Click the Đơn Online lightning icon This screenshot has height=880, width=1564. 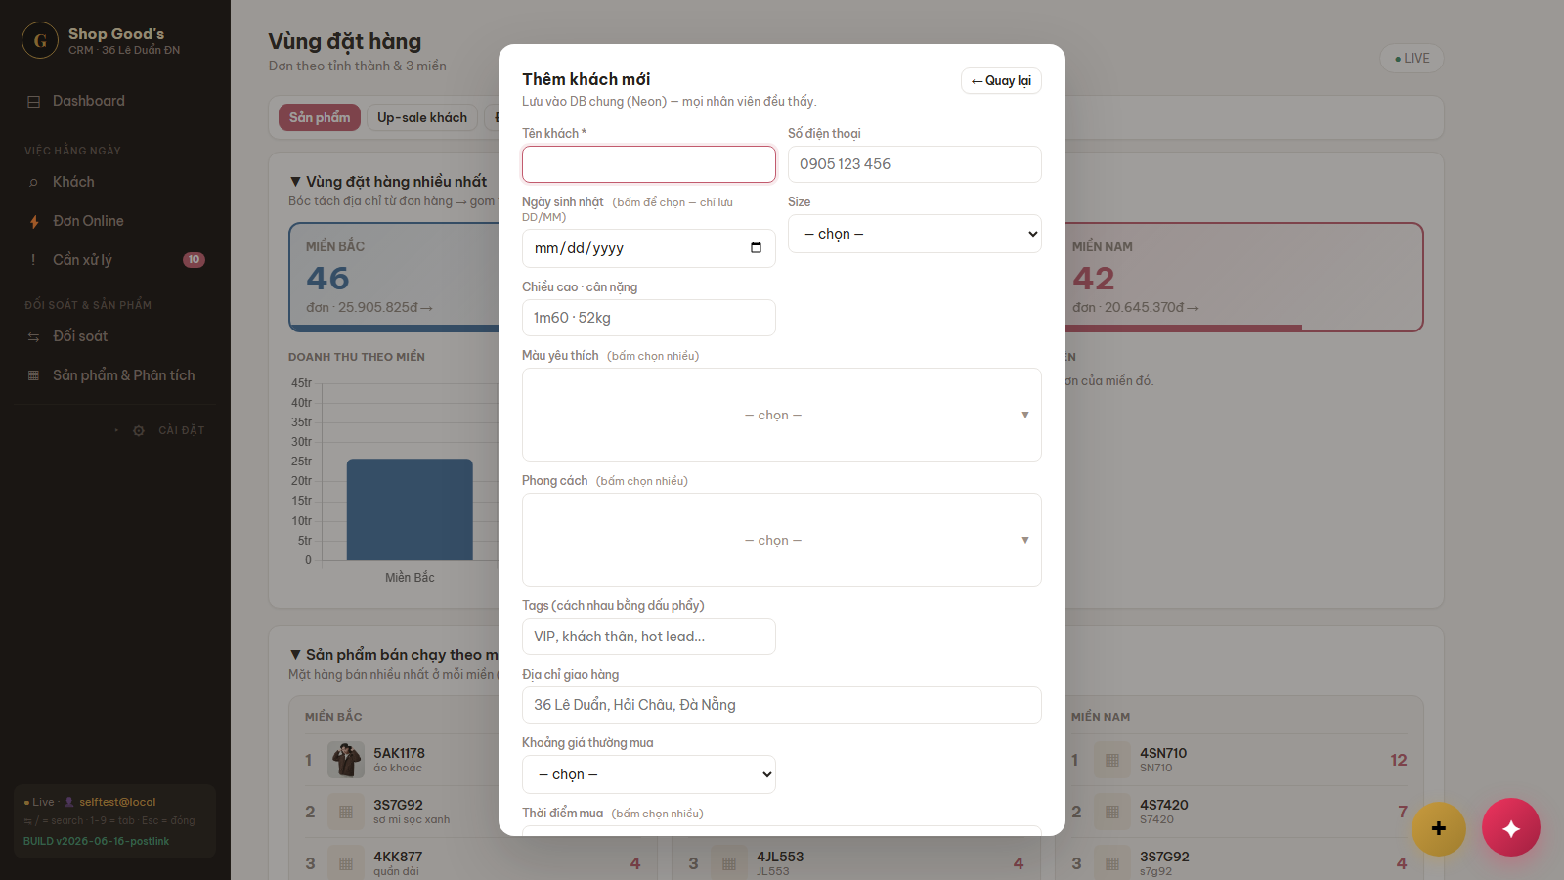34,222
